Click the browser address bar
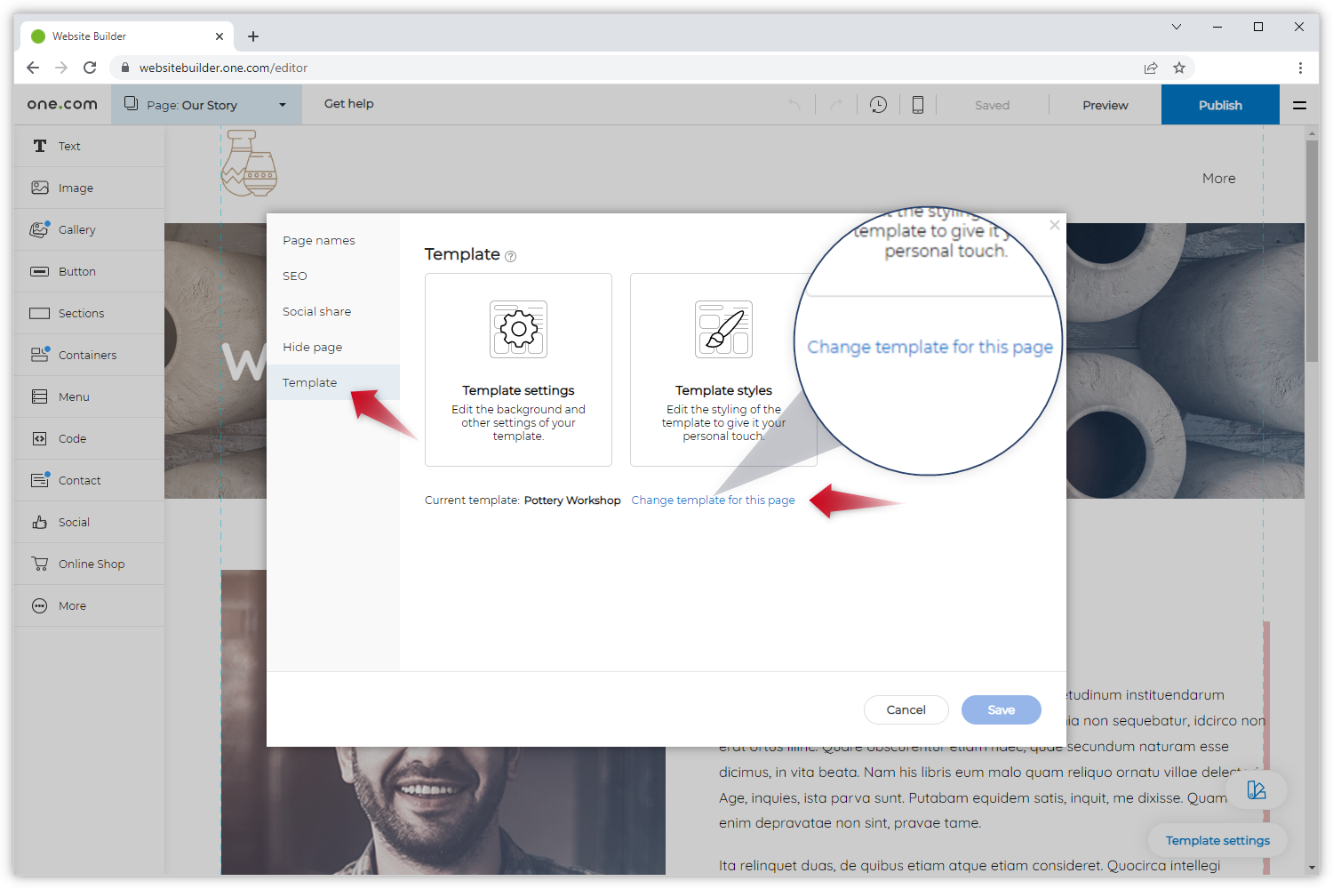The image size is (1333, 889). pyautogui.click(x=622, y=68)
